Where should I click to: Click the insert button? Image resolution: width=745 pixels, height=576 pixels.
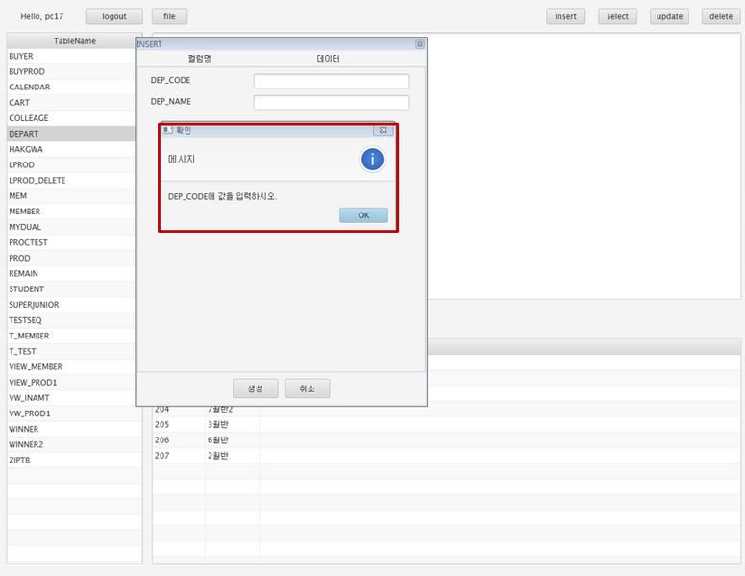pyautogui.click(x=566, y=16)
